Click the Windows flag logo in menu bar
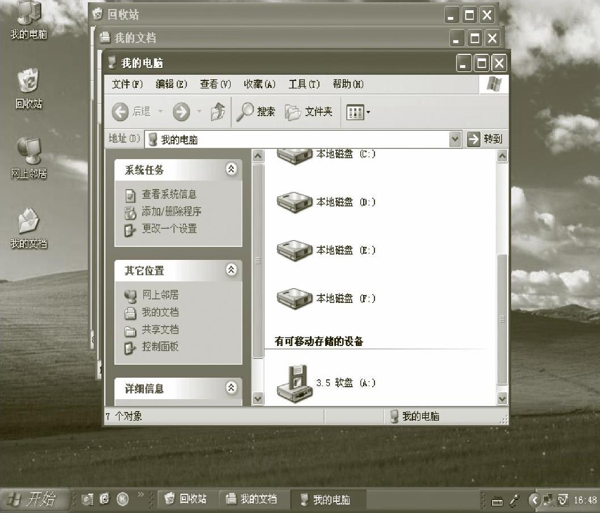 (494, 84)
